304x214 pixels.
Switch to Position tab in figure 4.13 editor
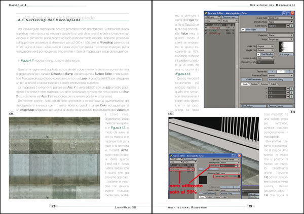coord(209,197)
